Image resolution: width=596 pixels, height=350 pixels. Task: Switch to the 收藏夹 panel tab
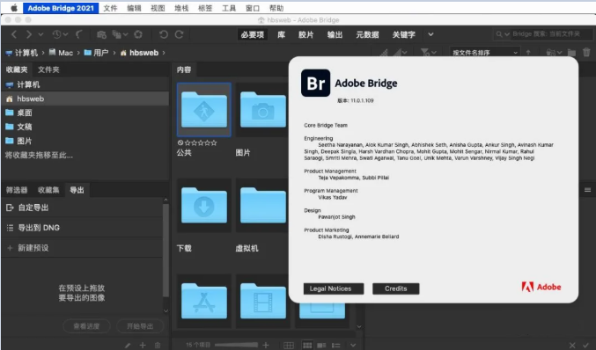pyautogui.click(x=17, y=69)
